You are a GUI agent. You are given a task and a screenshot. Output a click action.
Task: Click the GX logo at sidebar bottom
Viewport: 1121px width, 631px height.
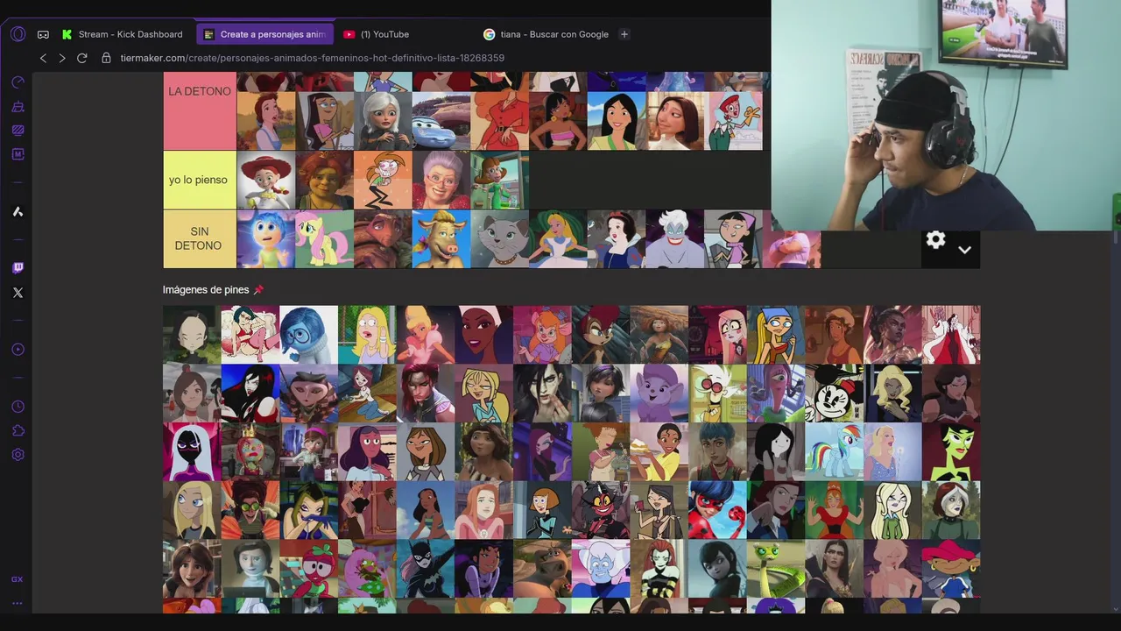tap(18, 579)
